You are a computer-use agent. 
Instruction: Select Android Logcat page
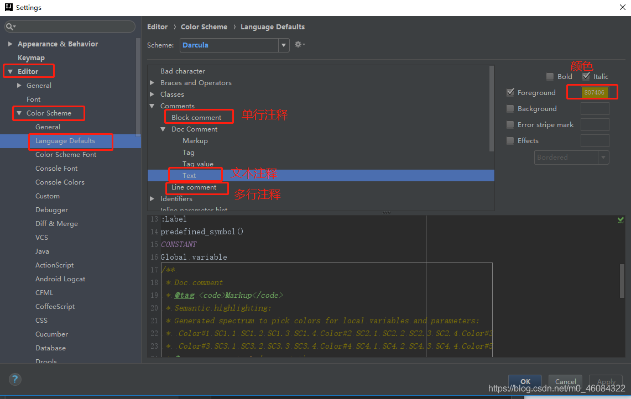coord(60,279)
